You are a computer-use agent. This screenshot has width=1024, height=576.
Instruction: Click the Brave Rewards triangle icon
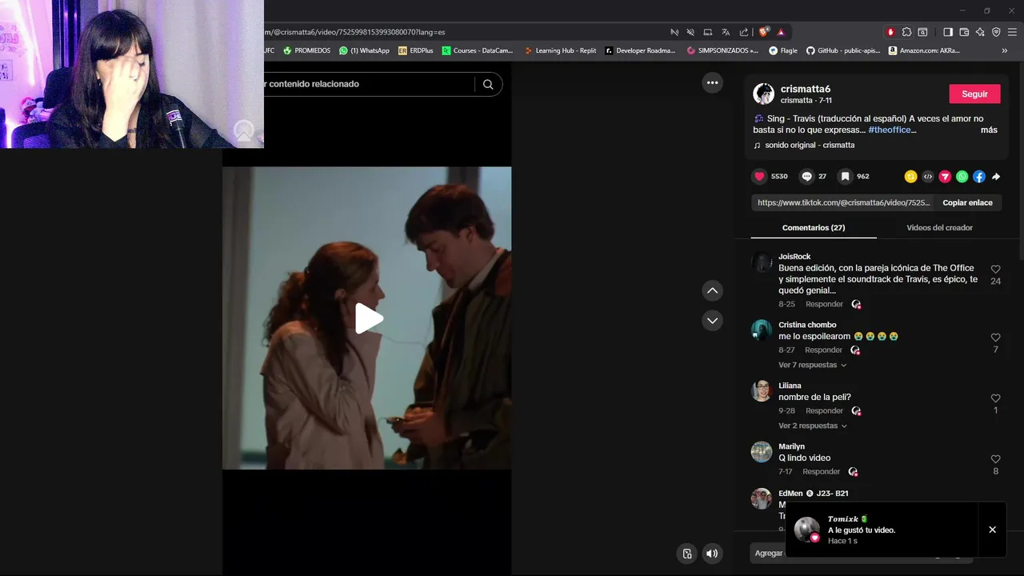[x=781, y=32]
